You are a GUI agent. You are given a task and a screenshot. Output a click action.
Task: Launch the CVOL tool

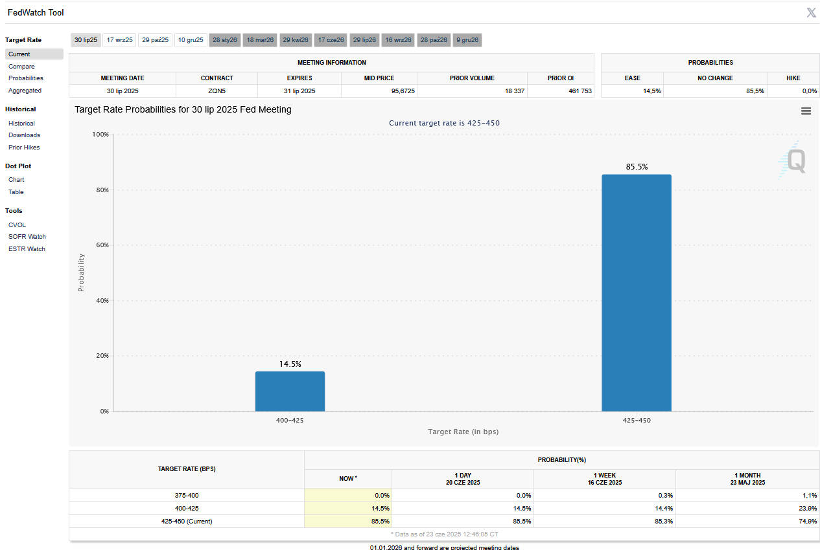18,225
